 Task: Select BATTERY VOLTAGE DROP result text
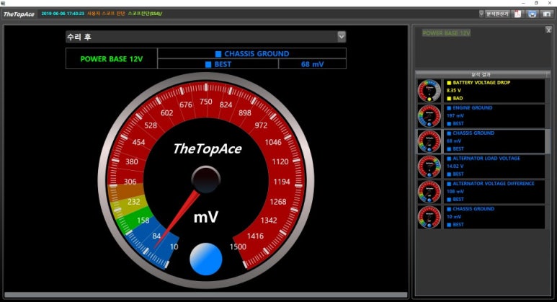pos(481,82)
